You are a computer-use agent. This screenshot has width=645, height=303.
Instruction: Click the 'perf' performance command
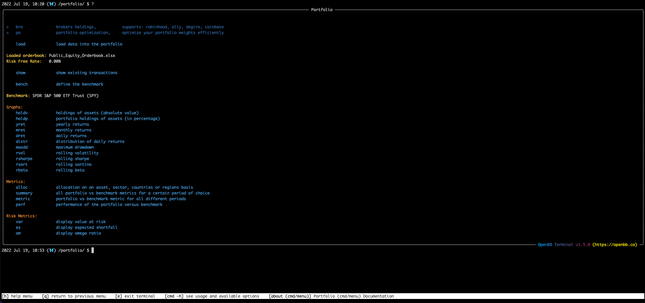click(x=21, y=205)
